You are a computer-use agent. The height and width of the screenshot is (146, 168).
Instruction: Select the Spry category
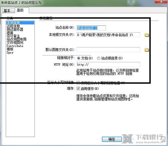[x=10, y=53]
